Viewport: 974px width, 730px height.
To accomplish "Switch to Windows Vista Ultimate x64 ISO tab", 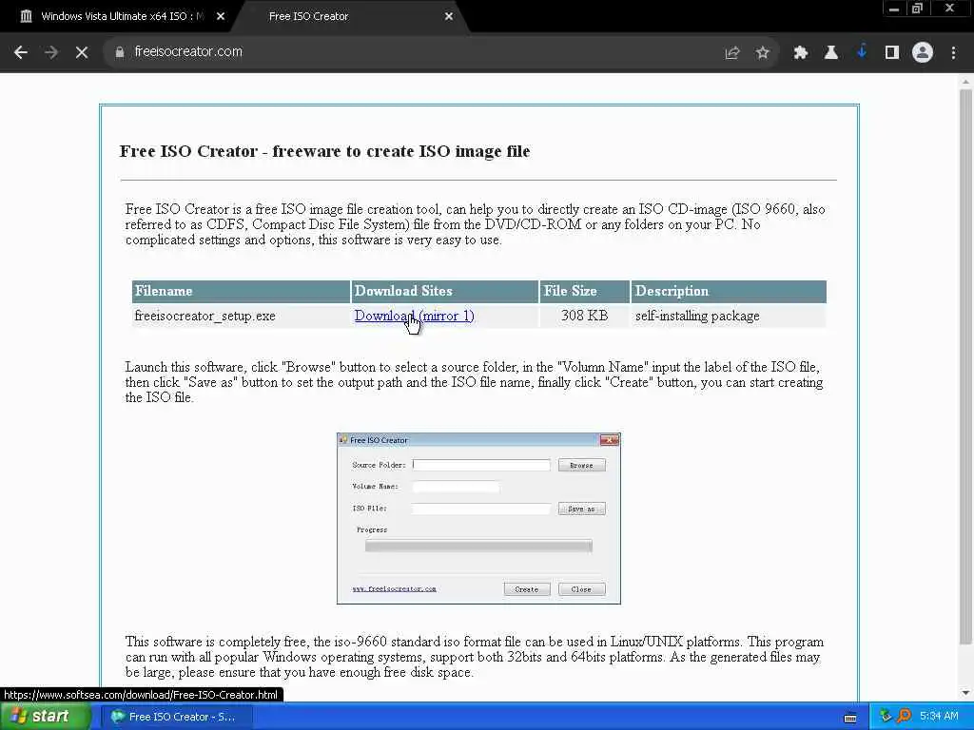I will coord(123,17).
